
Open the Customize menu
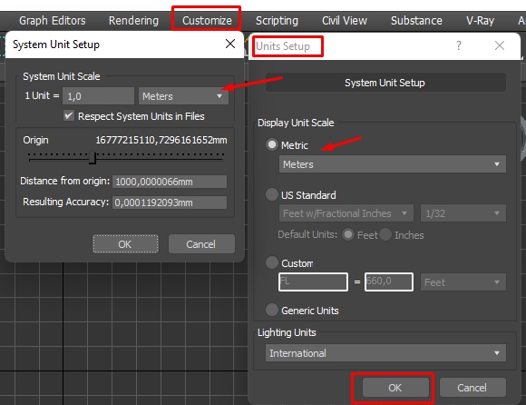[x=207, y=21]
